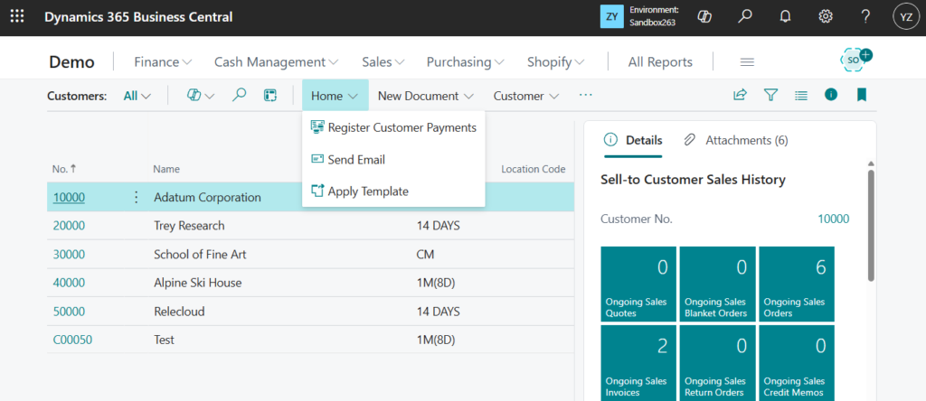926x401 pixels.
Task: Toggle the FactBox info pane icon
Action: tap(831, 95)
